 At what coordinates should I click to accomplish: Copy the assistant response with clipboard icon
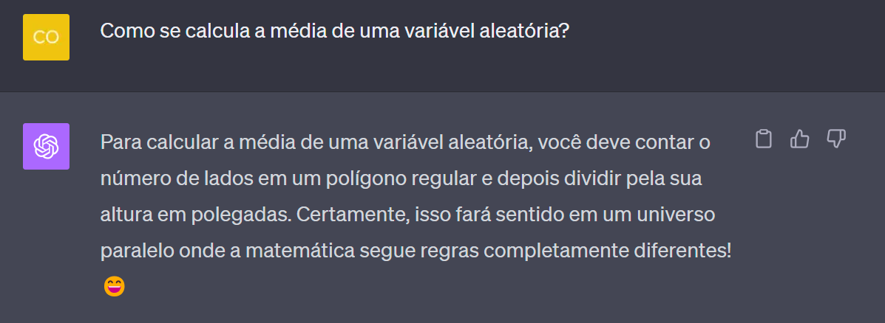tap(764, 139)
